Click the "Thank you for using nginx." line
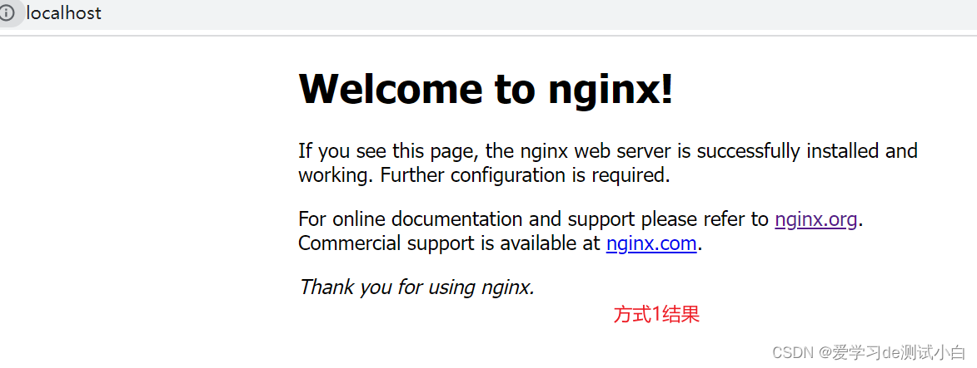 pyautogui.click(x=416, y=287)
